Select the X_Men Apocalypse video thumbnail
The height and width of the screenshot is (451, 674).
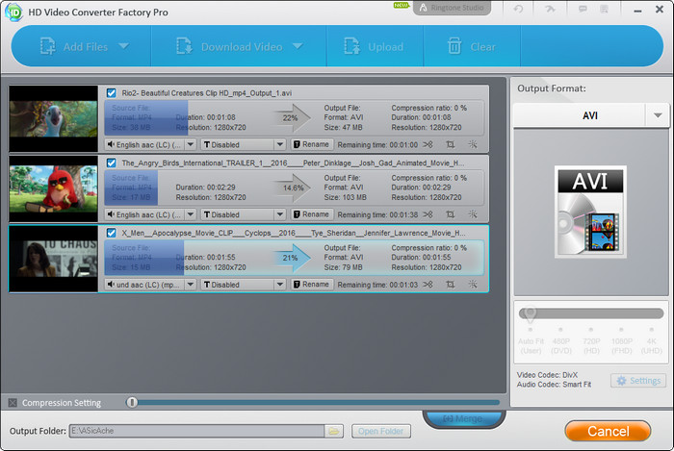click(54, 259)
